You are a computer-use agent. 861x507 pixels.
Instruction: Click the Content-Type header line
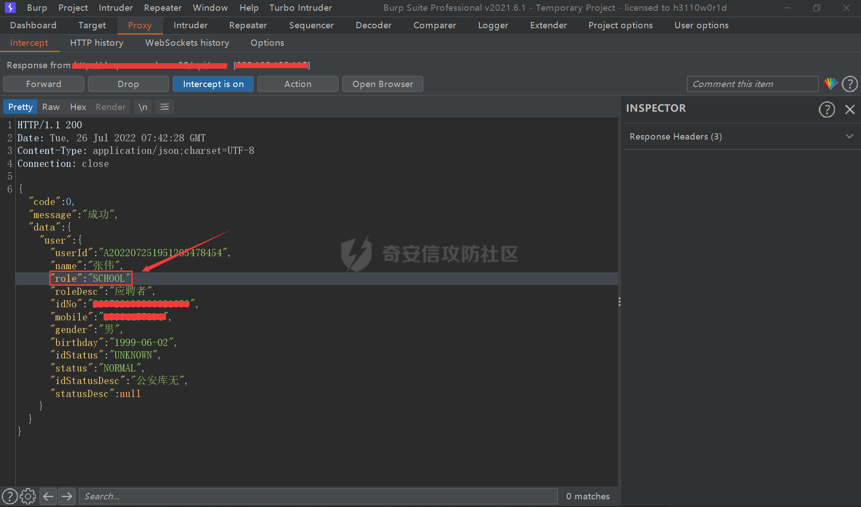point(136,151)
